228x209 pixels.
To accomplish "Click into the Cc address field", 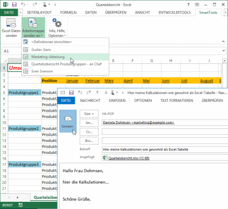I will (x=165, y=132).
